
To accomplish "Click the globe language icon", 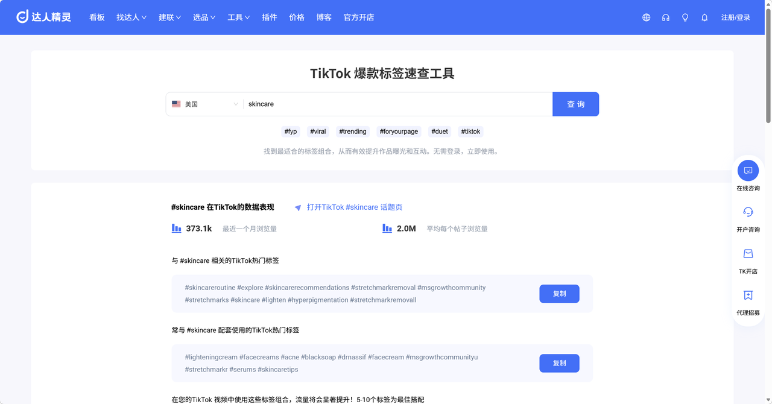I will pos(646,17).
